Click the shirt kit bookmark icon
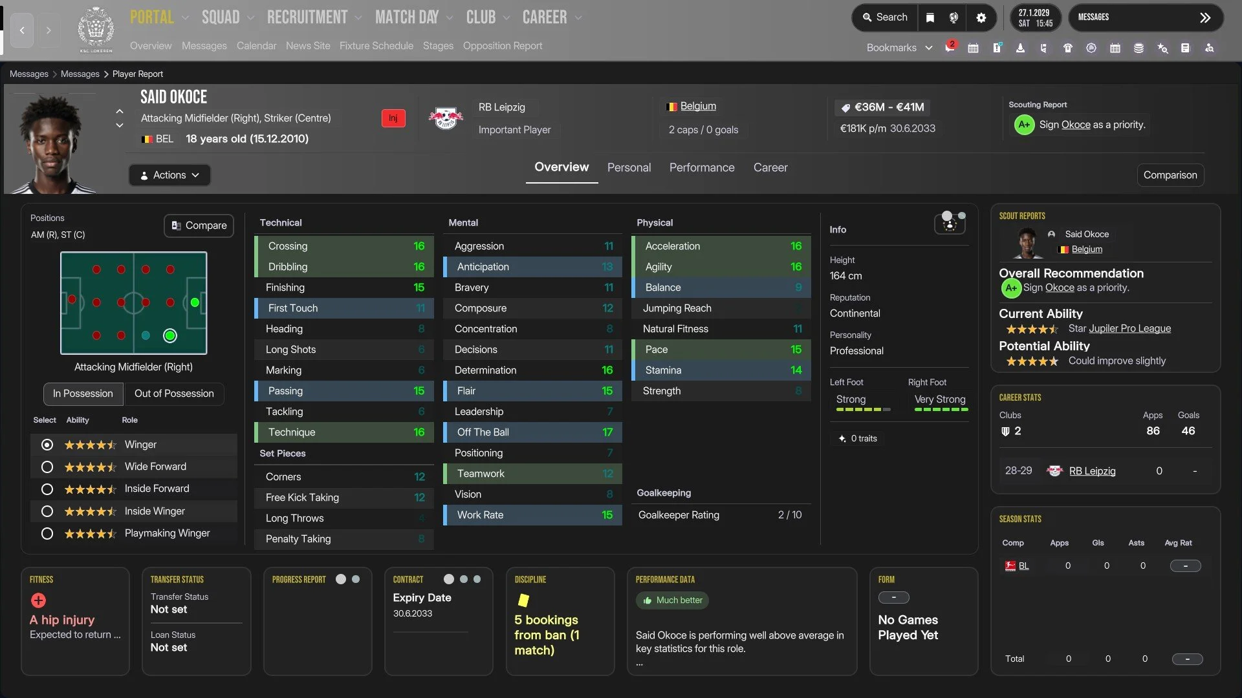The image size is (1242, 698). pyautogui.click(x=1067, y=48)
